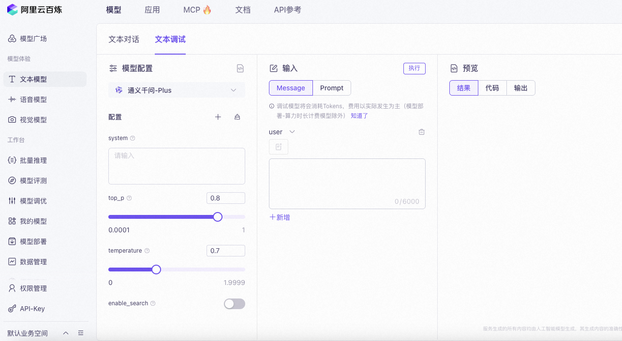Click the top_p value field

[x=226, y=198]
